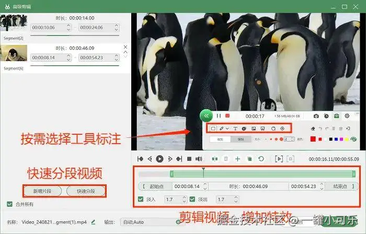
Task: Undo the last annotation
Action: [320, 128]
